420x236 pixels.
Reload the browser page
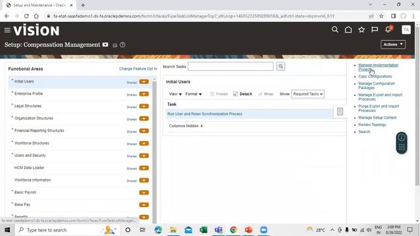(26, 16)
